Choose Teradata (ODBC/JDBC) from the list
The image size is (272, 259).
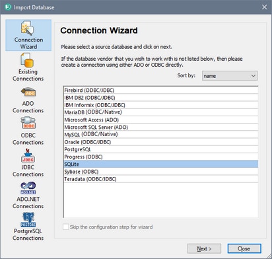160,179
